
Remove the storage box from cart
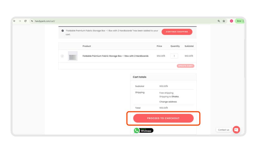click(62, 56)
